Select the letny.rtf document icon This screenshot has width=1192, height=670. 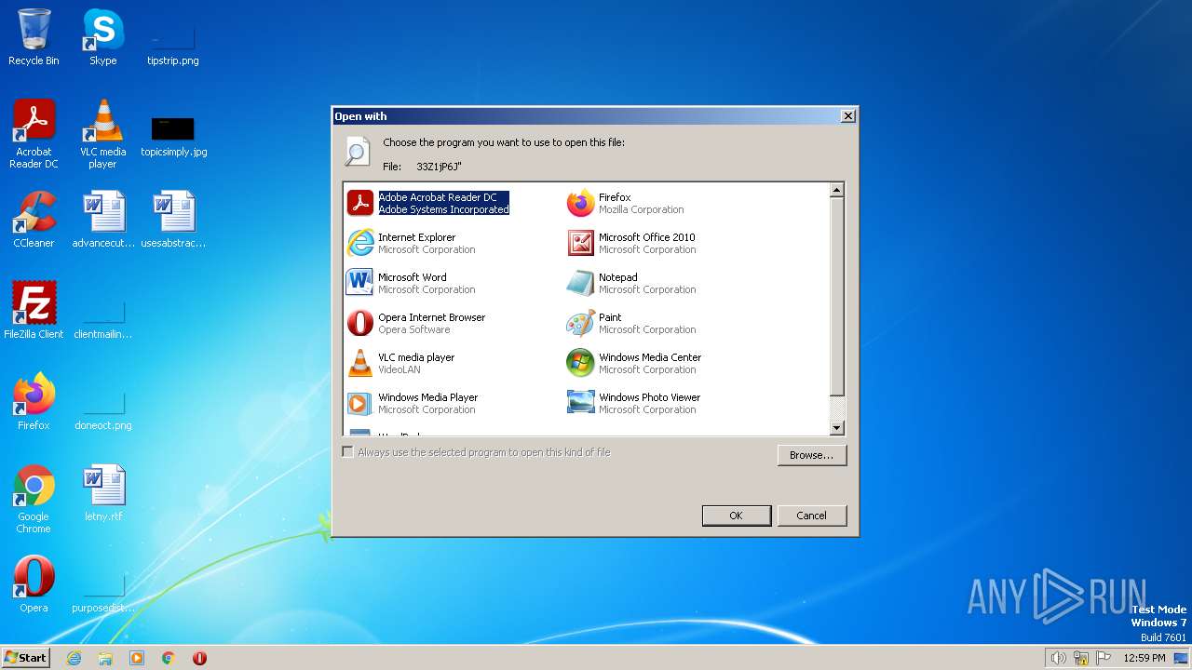coord(103,493)
